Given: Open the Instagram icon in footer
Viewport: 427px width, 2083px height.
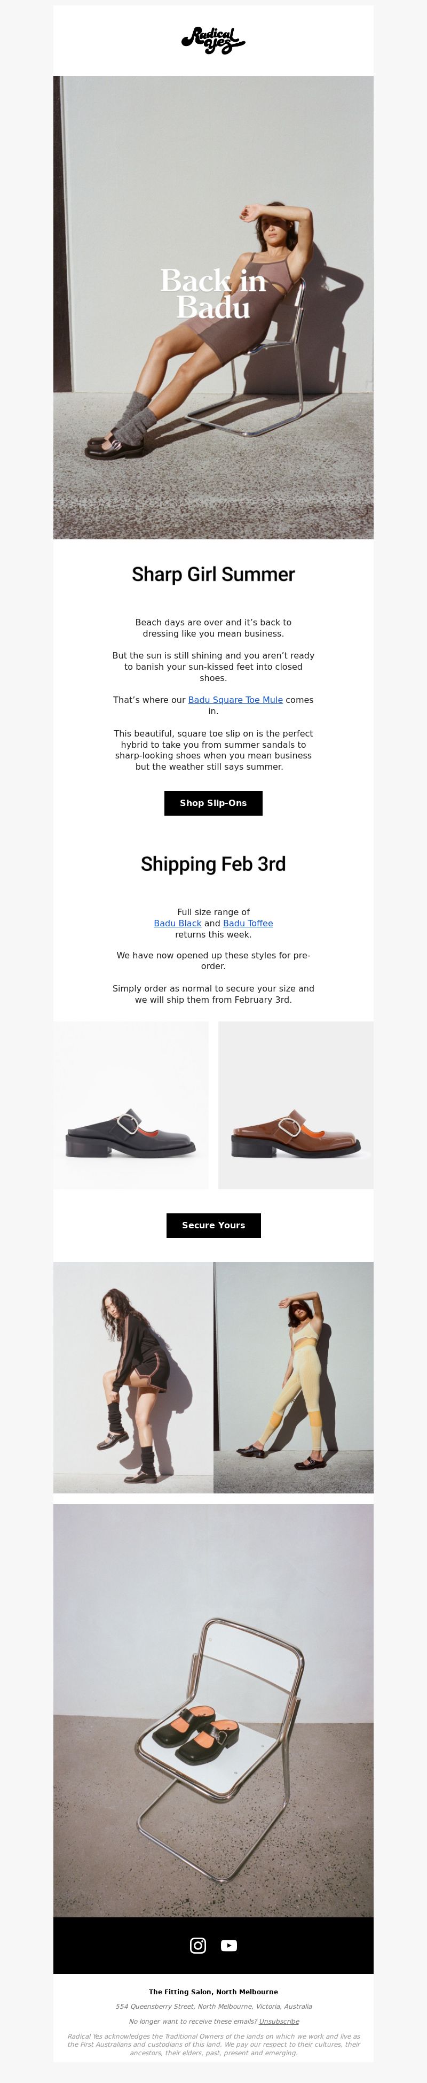Looking at the screenshot, I should (x=198, y=1946).
